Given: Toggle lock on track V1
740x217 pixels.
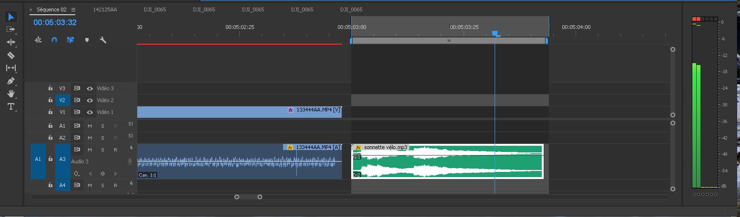Looking at the screenshot, I should 50,112.
